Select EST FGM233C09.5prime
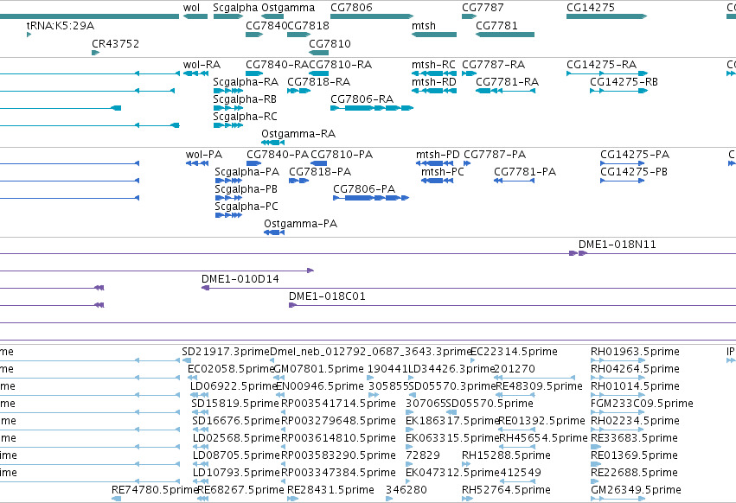 click(642, 404)
